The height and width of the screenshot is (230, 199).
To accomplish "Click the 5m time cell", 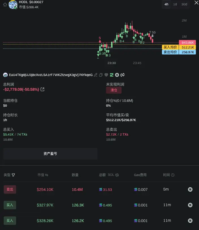I will 166,189.
